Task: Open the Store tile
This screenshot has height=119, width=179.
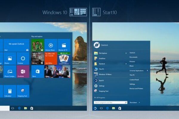Action: coord(38,72)
